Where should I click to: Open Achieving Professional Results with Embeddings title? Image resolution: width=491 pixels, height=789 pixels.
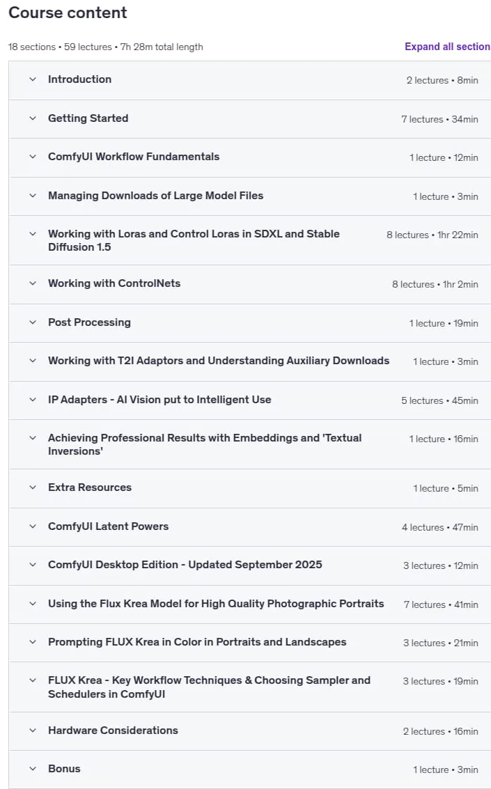click(205, 444)
